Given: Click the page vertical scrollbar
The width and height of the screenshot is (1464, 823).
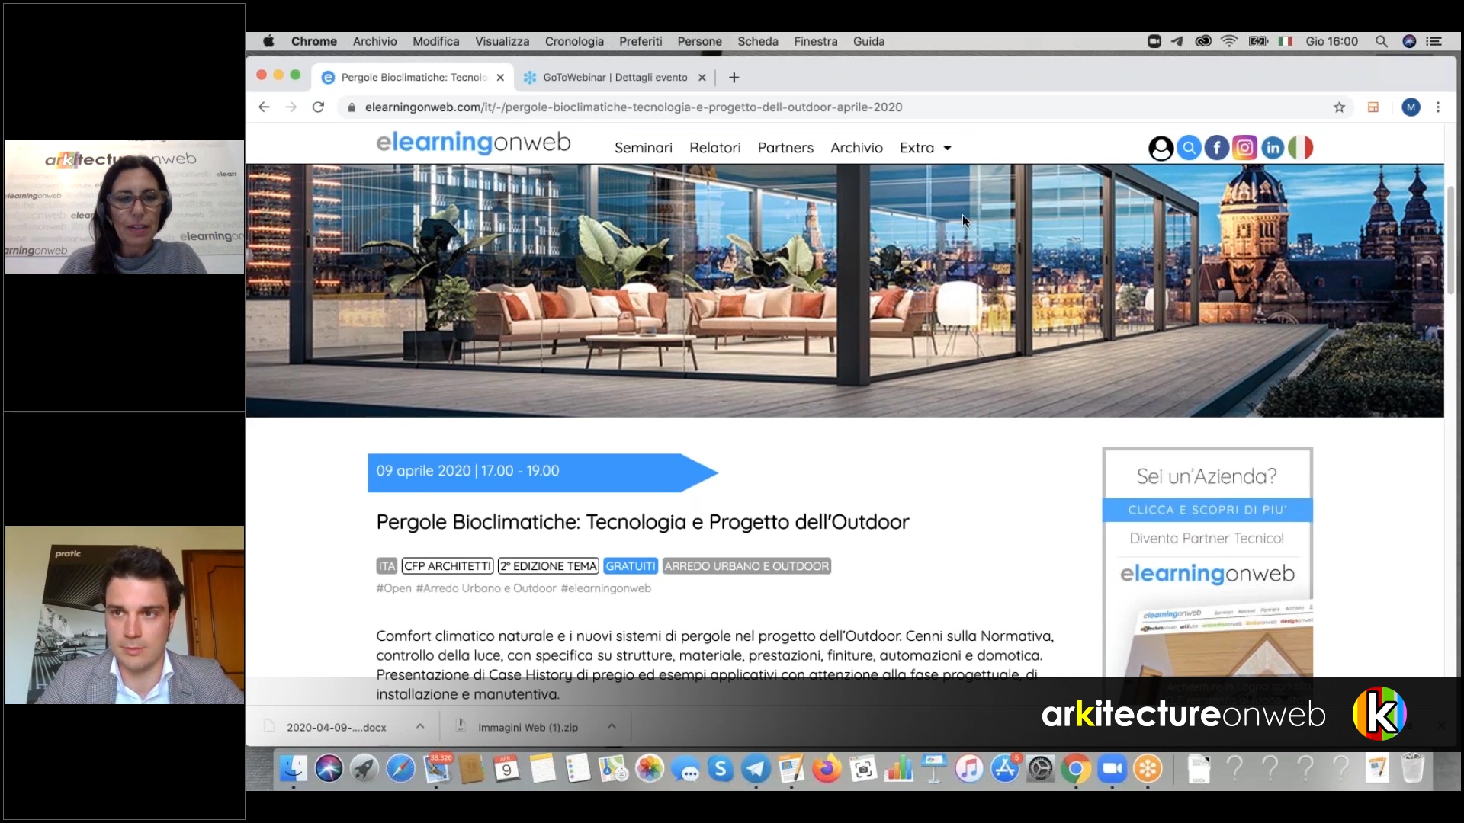Looking at the screenshot, I should (1450, 240).
